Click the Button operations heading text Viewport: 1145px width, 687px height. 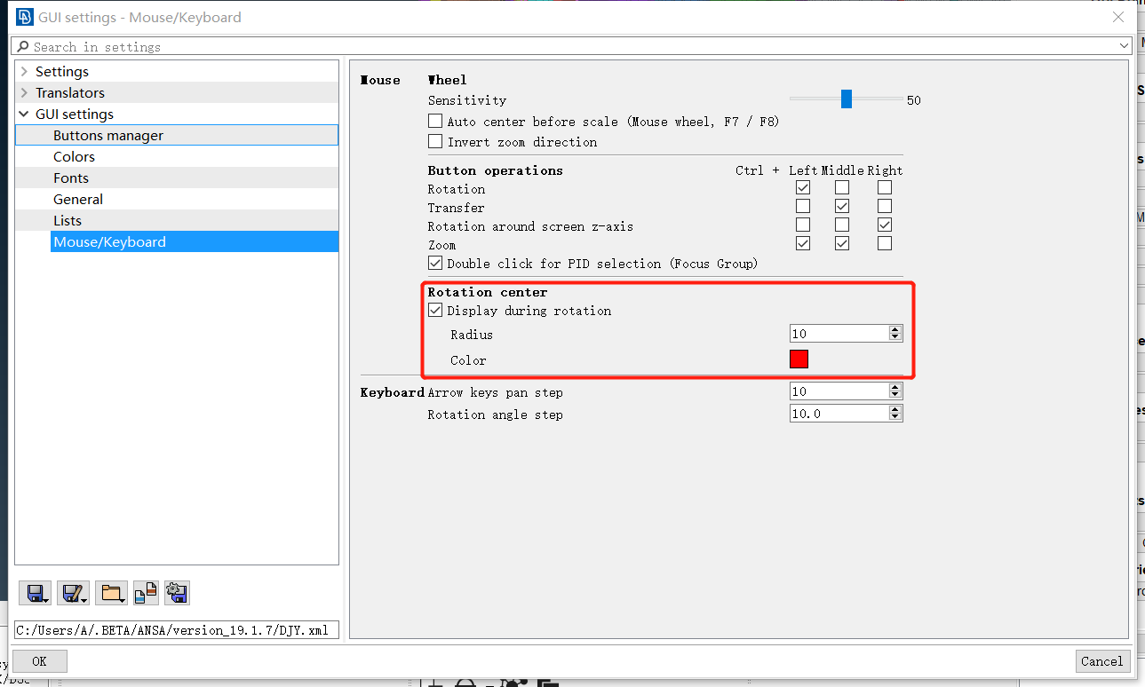[x=496, y=170]
